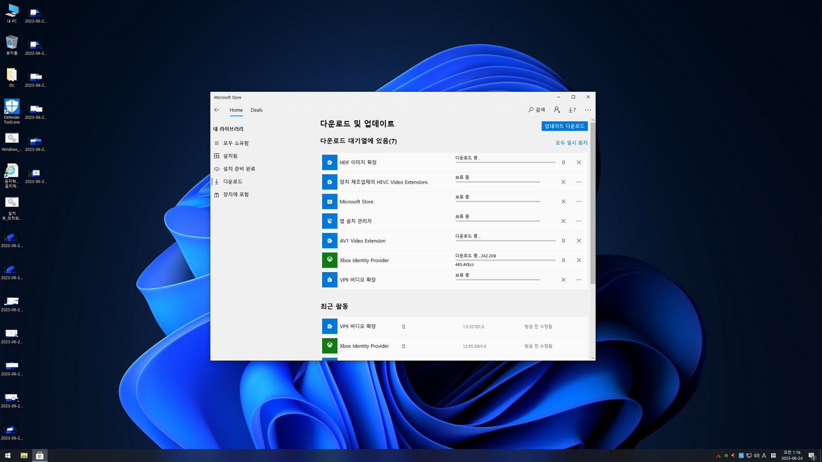Pause the HEIF 이미지 확장 download
Screen dimensions: 822x462
563,162
